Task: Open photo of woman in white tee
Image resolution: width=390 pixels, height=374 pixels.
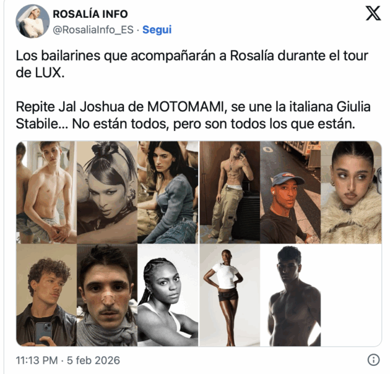Action: coord(230,295)
